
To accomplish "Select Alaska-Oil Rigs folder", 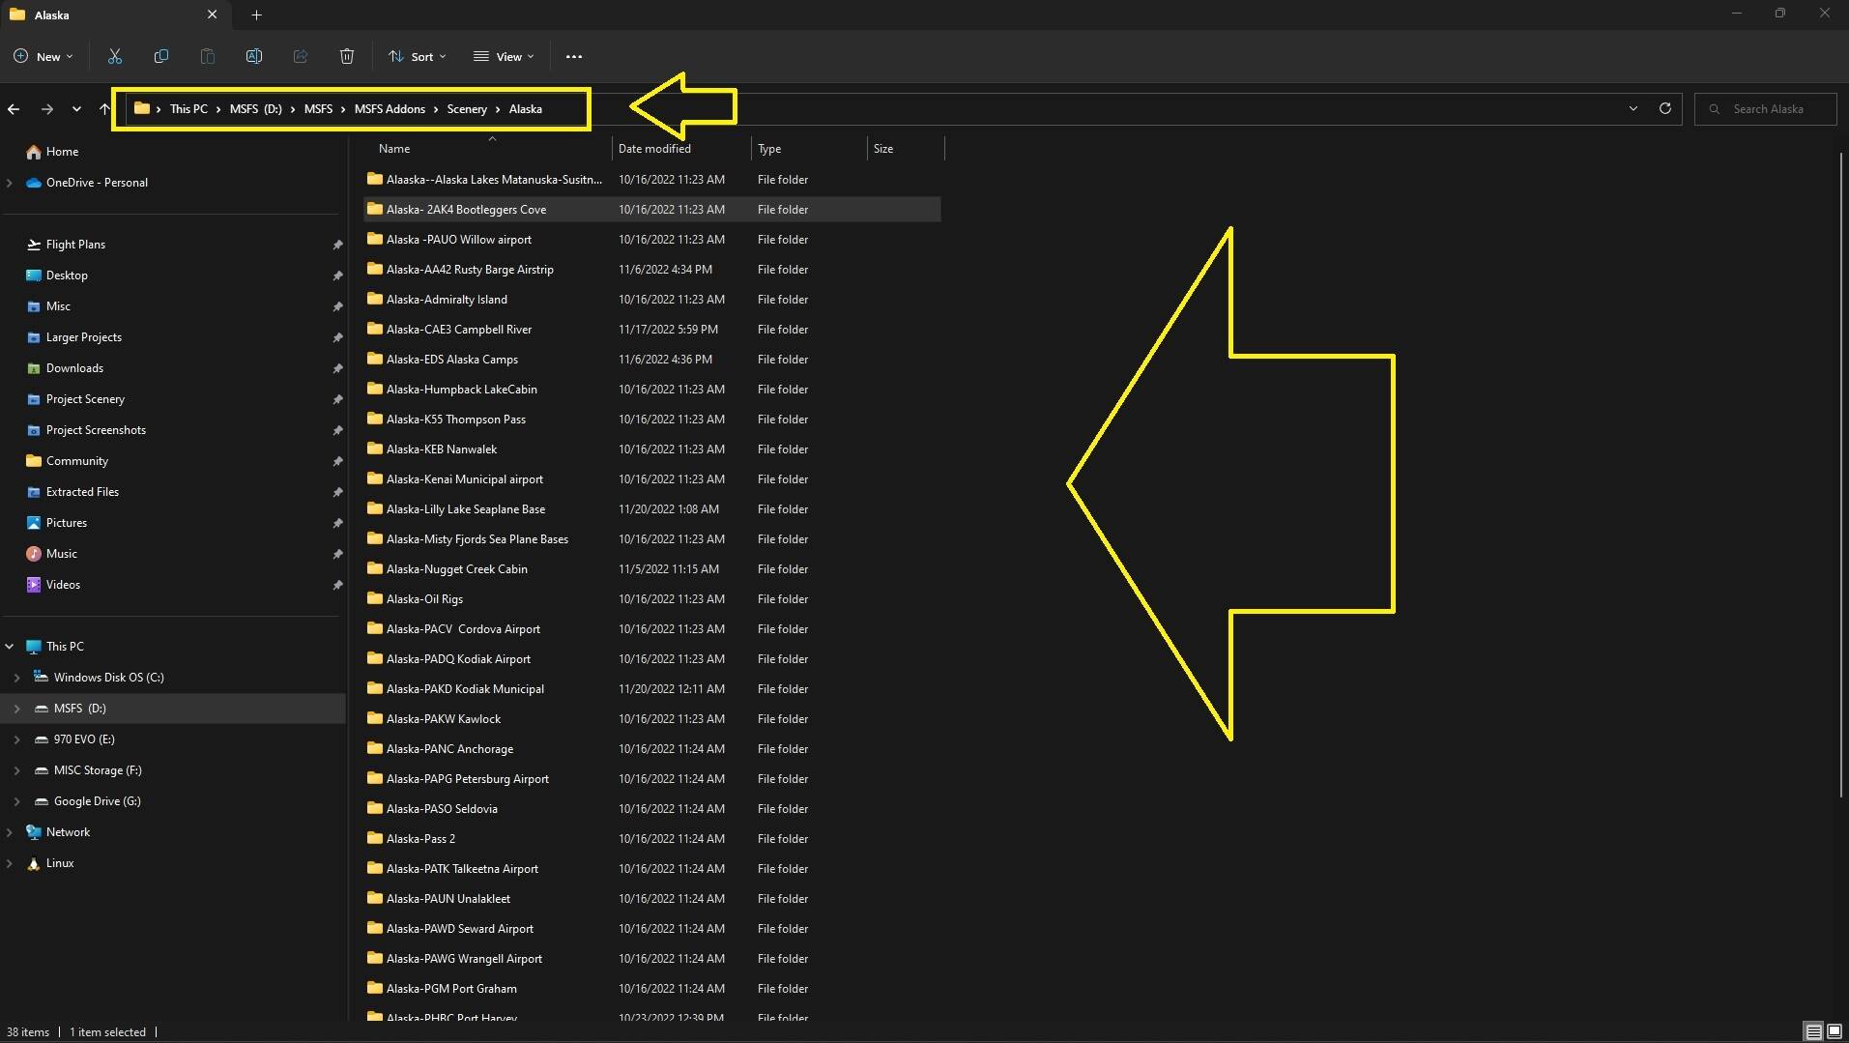I will click(652, 599).
